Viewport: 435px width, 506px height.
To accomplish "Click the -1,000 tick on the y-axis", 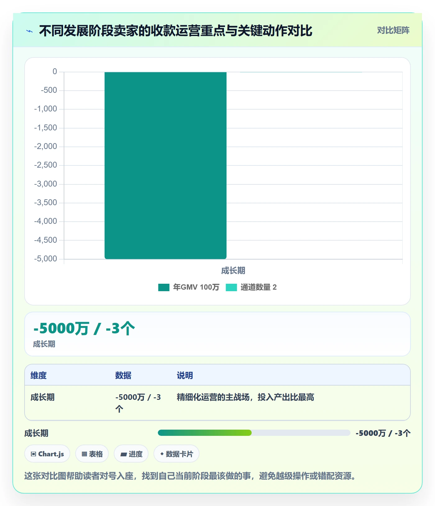I will pos(46,109).
